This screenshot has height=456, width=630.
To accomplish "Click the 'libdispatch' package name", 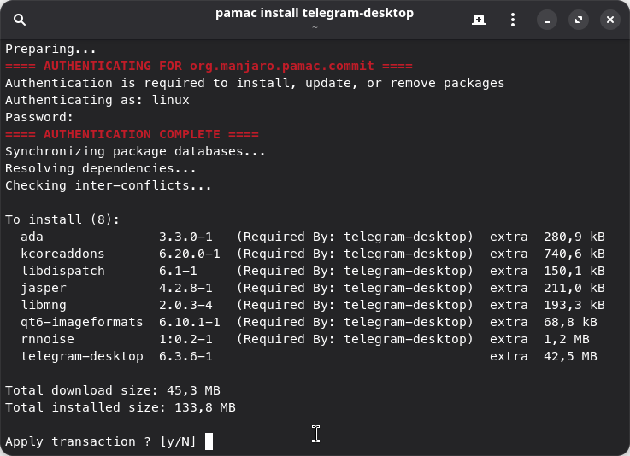I will click(63, 271).
